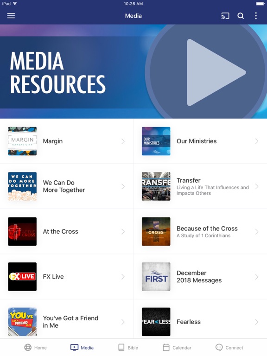The width and height of the screenshot is (267, 356).
Task: Open the Transfer series thumbnail
Action: [156, 186]
